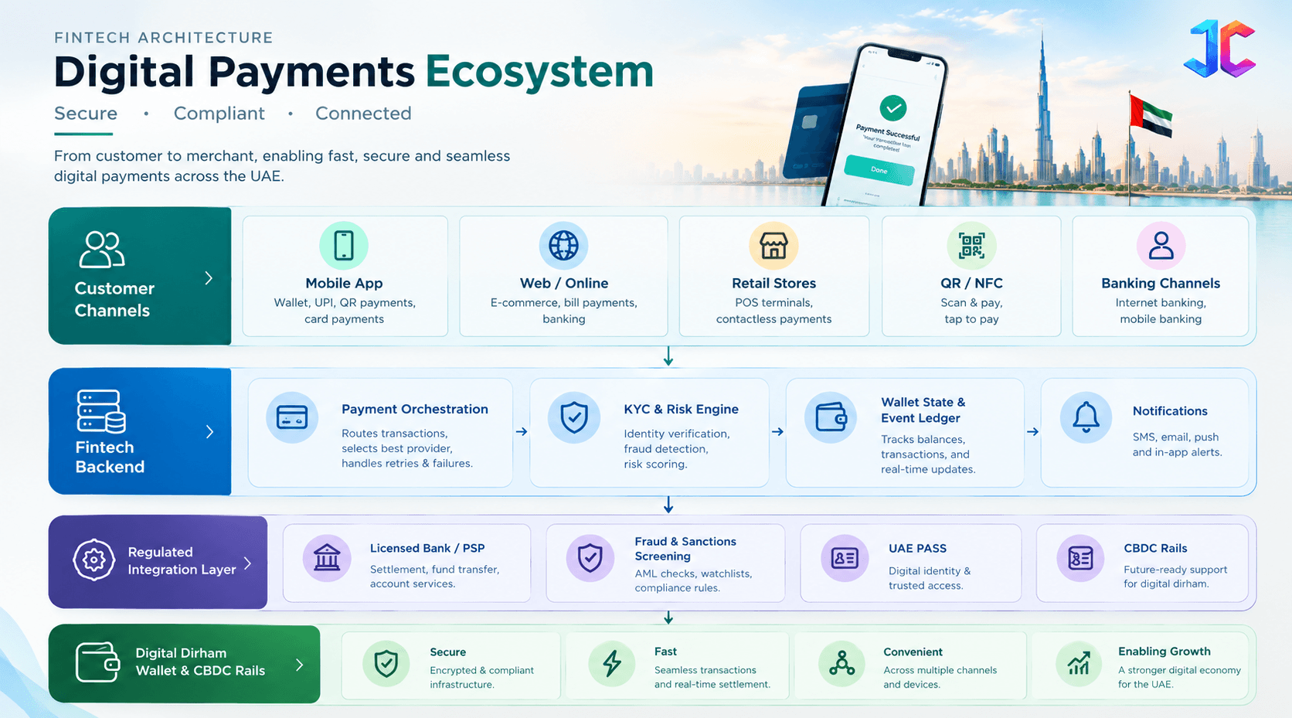Click the Notifications bell icon
The image size is (1292, 718).
tap(1086, 417)
